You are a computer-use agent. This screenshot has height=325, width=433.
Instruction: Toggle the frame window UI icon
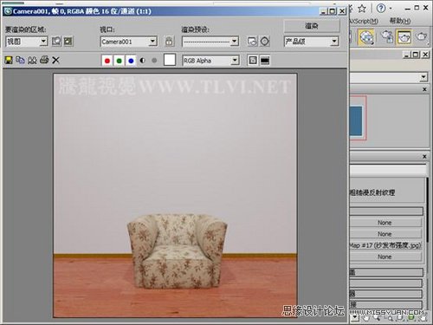click(x=265, y=60)
